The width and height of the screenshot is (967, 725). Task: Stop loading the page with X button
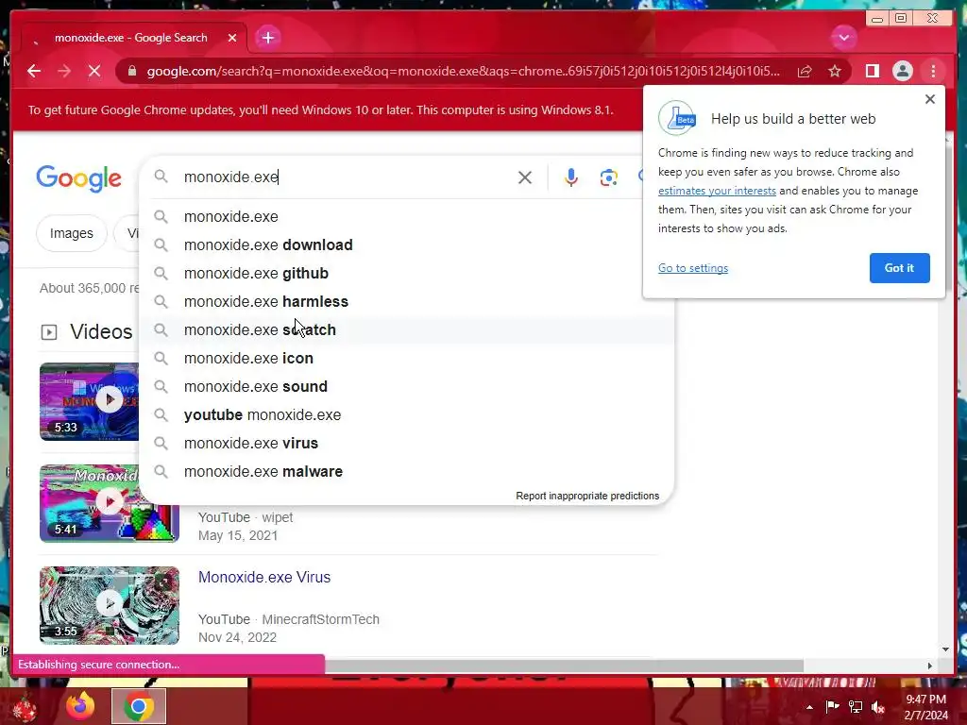pos(94,71)
